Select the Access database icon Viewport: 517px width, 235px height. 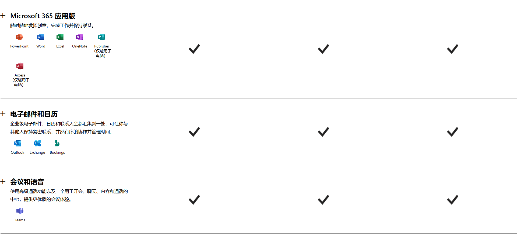click(x=20, y=66)
